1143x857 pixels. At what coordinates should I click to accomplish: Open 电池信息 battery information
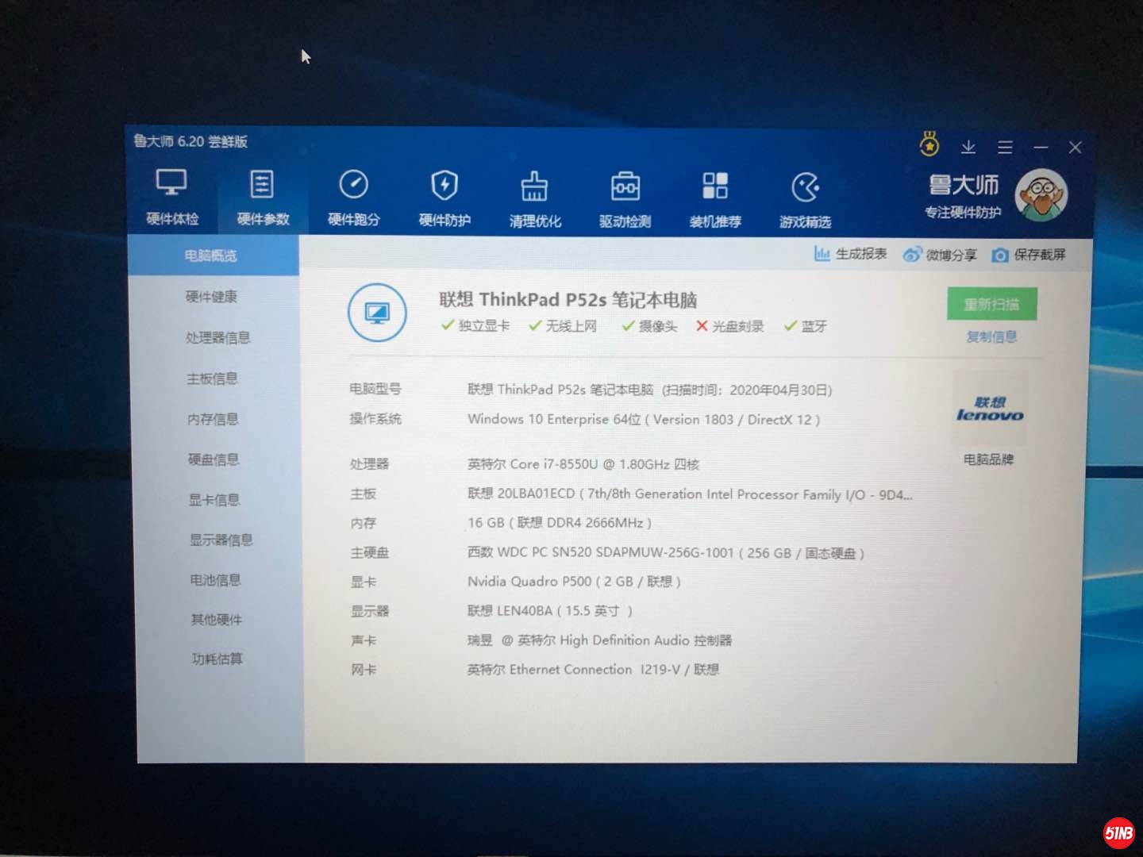coord(214,580)
